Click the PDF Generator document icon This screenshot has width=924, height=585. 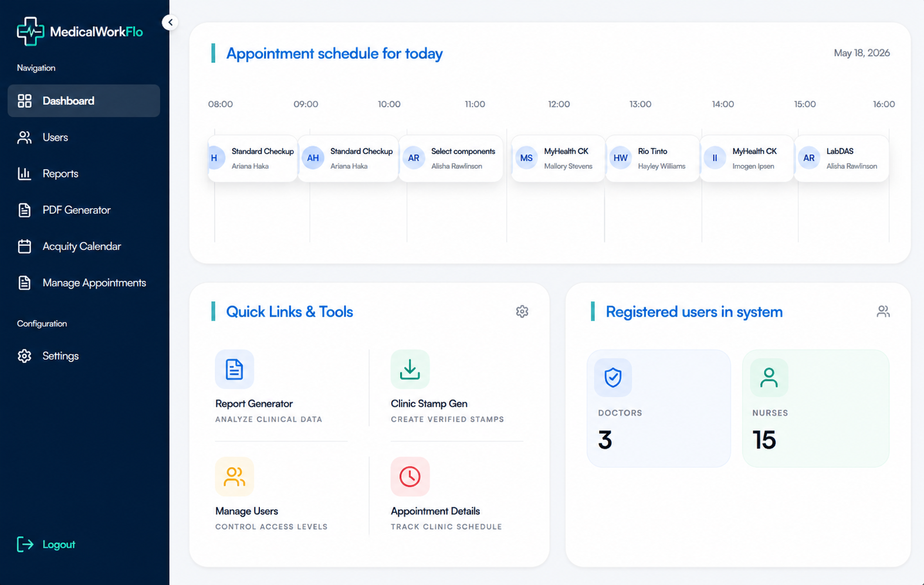25,210
